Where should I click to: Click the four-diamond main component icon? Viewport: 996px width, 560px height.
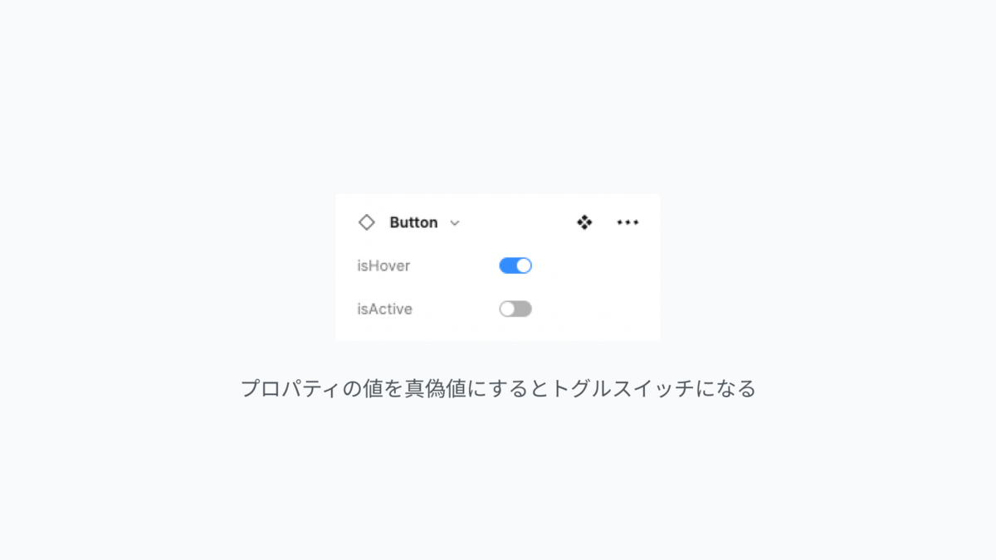tap(584, 222)
